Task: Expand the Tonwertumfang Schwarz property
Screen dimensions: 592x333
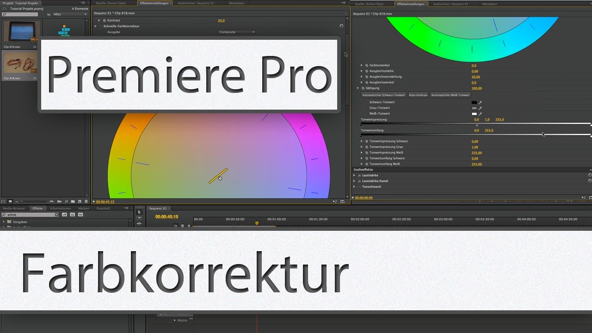Action: click(362, 158)
